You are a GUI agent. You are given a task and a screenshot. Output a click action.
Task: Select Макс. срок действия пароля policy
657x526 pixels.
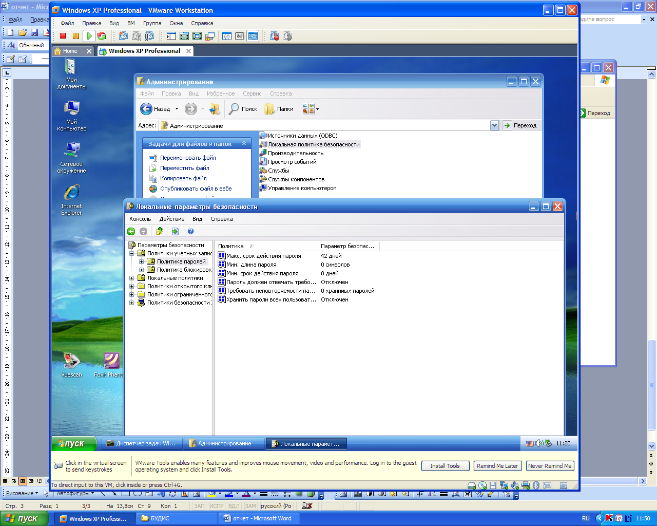[x=264, y=256]
